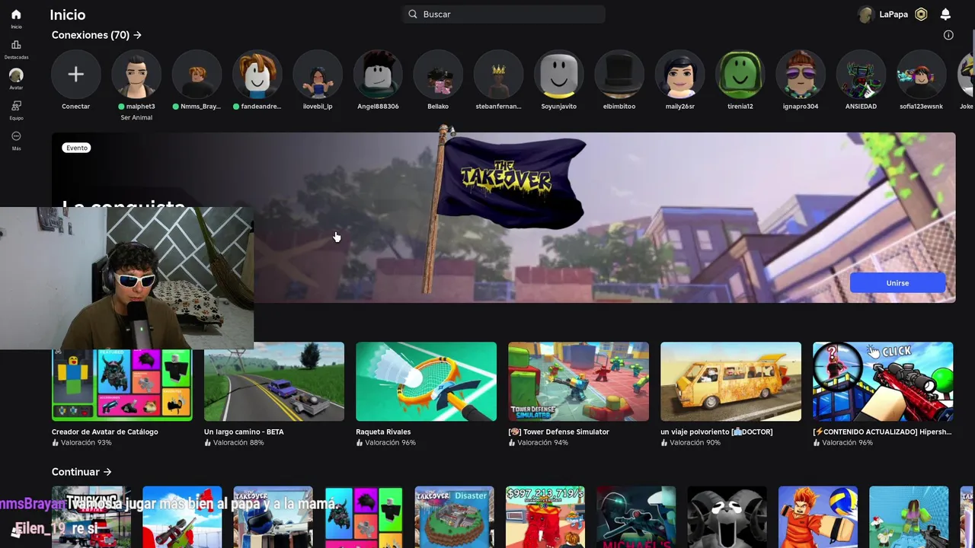Viewport: 975px width, 548px height.
Task: Open Disaster island game in Continuar
Action: pyautogui.click(x=454, y=517)
